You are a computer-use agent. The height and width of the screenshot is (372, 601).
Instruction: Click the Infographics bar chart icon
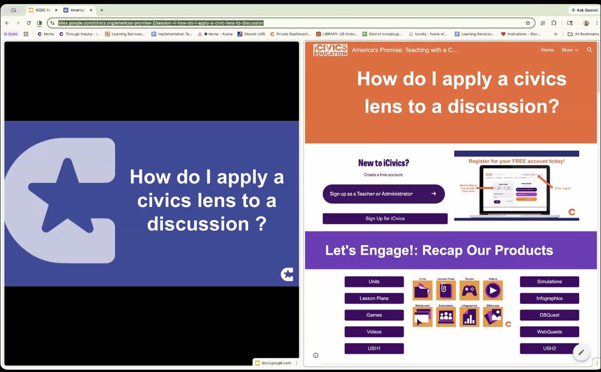pos(469,317)
